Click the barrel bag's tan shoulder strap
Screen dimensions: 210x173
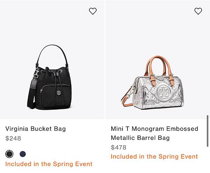pyautogui.click(x=126, y=98)
